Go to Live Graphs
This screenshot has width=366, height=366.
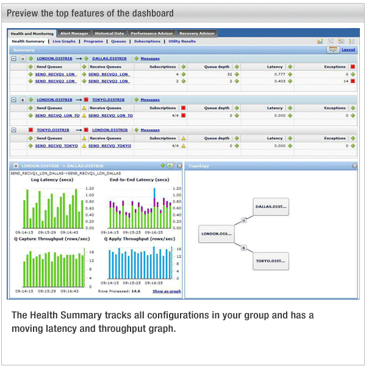click(x=64, y=41)
